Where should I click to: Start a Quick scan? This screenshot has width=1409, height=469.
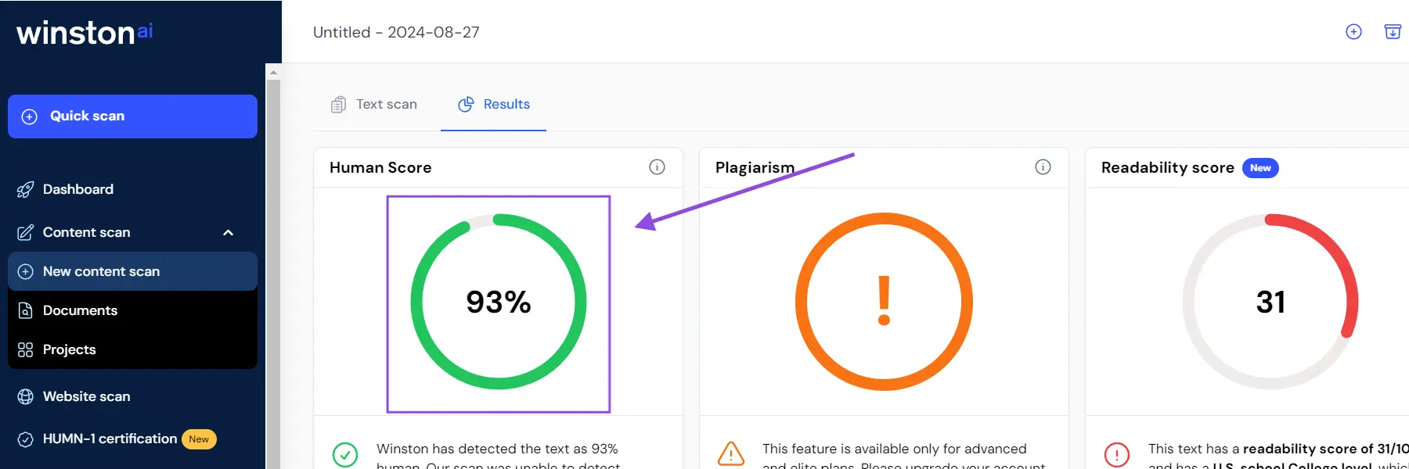pyautogui.click(x=132, y=116)
